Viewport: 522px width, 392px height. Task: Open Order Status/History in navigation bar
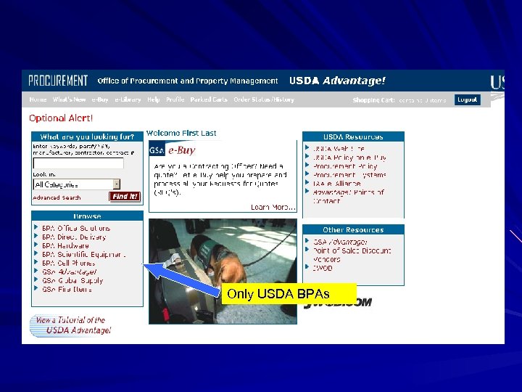(264, 99)
